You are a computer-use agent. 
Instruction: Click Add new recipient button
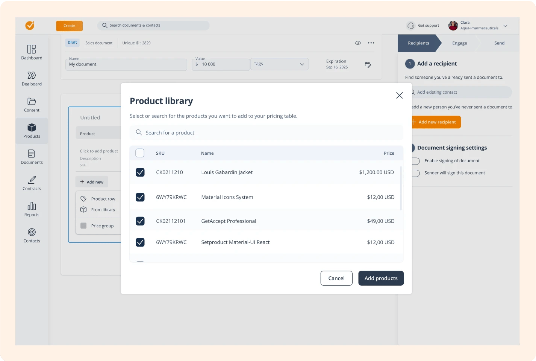click(436, 122)
